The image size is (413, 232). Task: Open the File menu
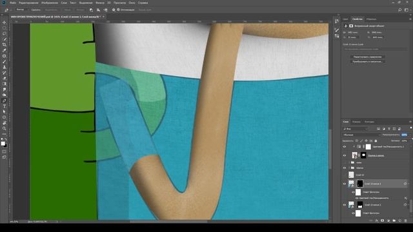(x=13, y=3)
